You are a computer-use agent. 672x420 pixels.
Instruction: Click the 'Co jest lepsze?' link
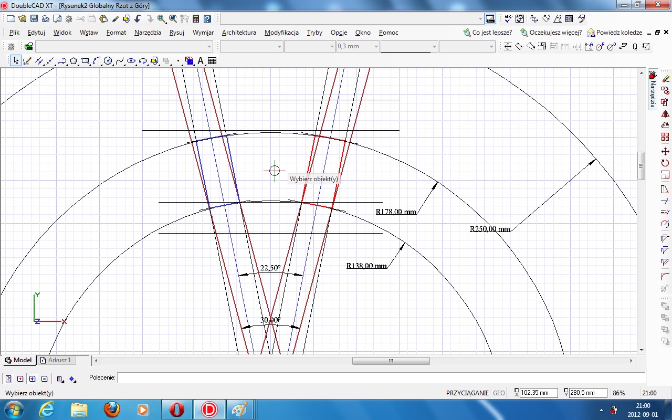(x=491, y=33)
